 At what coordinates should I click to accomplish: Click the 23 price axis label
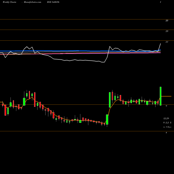[x=167, y=31]
